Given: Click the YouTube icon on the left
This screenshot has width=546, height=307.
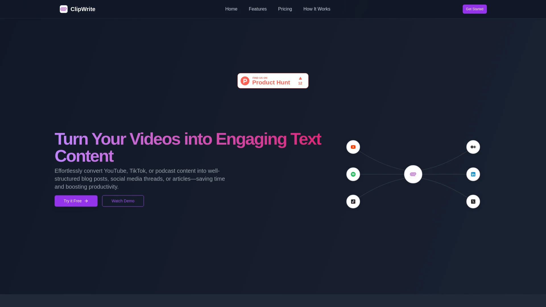Looking at the screenshot, I should pyautogui.click(x=353, y=147).
